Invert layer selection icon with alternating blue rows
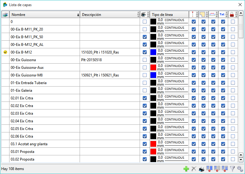 (x=225, y=168)
